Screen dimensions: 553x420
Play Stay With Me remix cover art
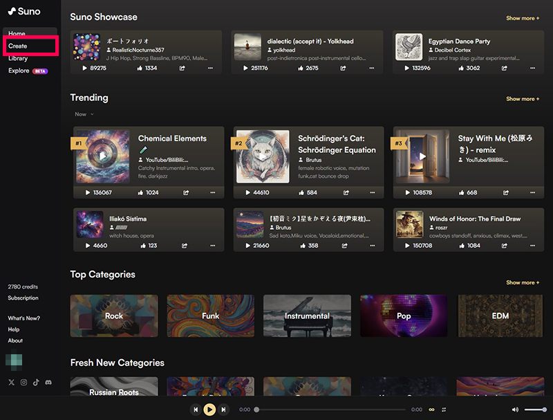(x=422, y=156)
